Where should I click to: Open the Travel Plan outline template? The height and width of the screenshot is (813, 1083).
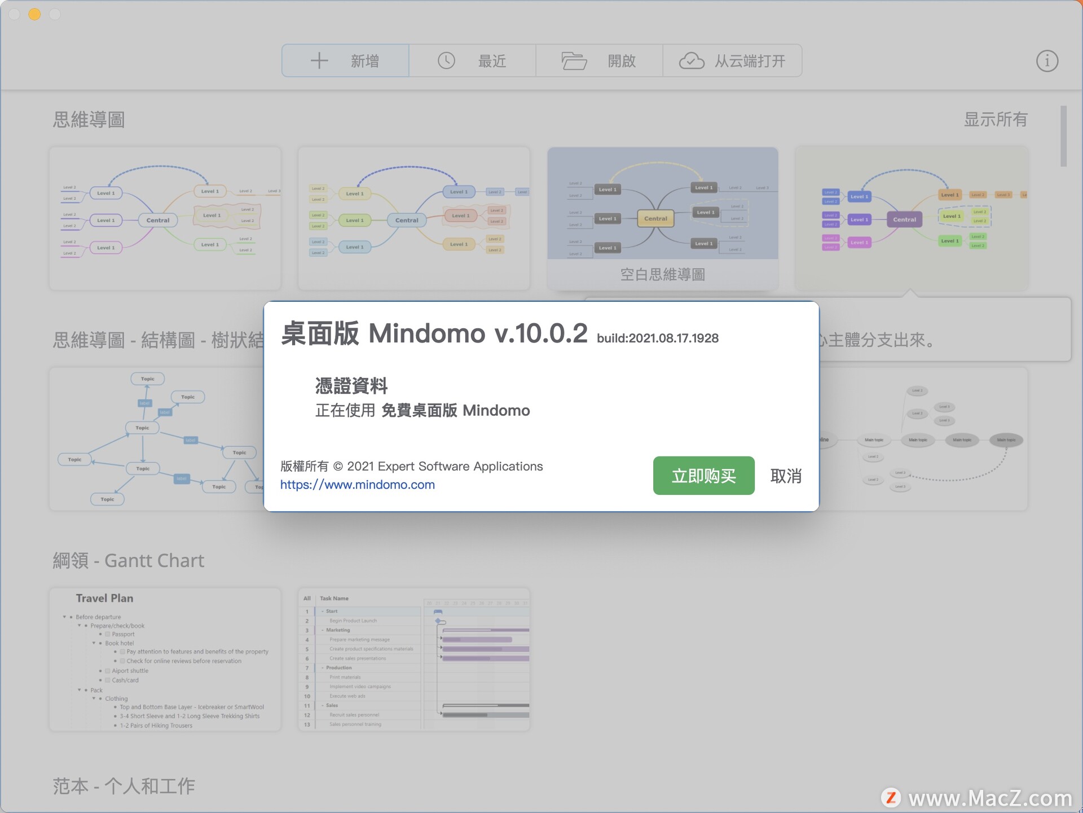tap(165, 660)
